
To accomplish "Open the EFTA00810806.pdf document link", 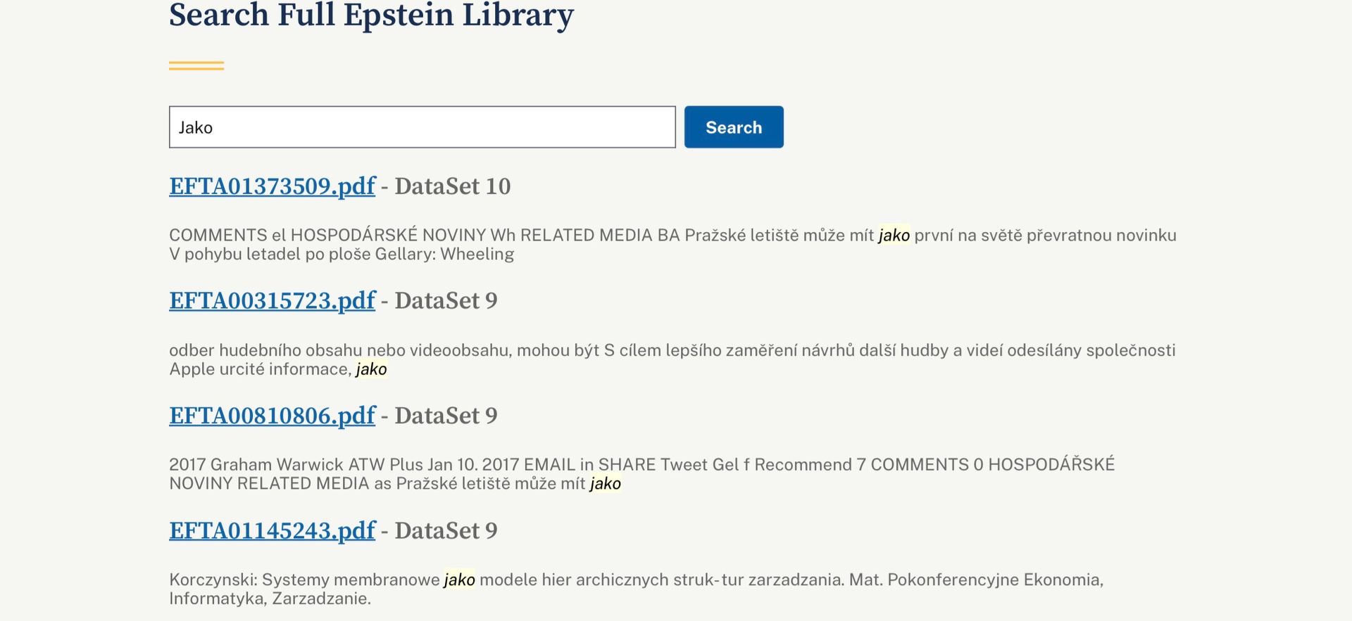I will 272,416.
